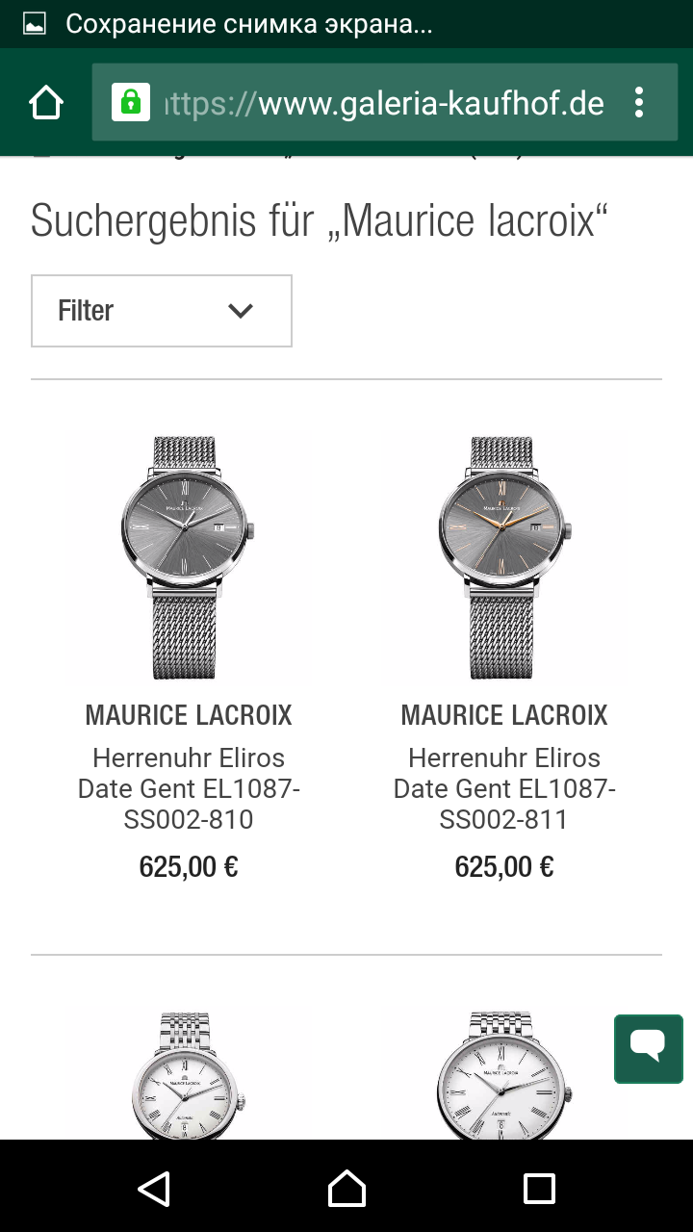The height and width of the screenshot is (1232, 693).
Task: Expand the Filter dropdown
Action: (161, 311)
